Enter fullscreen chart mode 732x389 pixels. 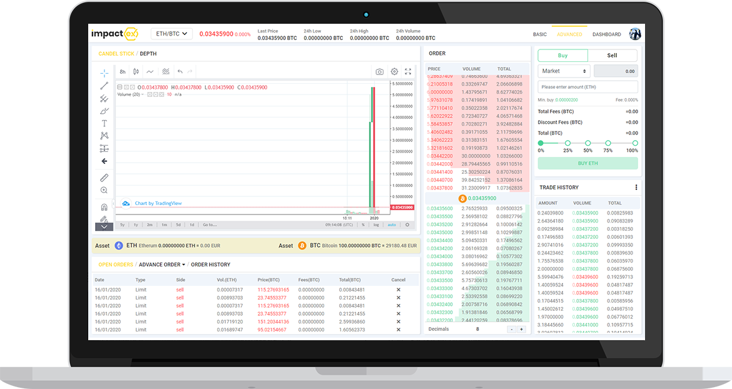tap(408, 72)
